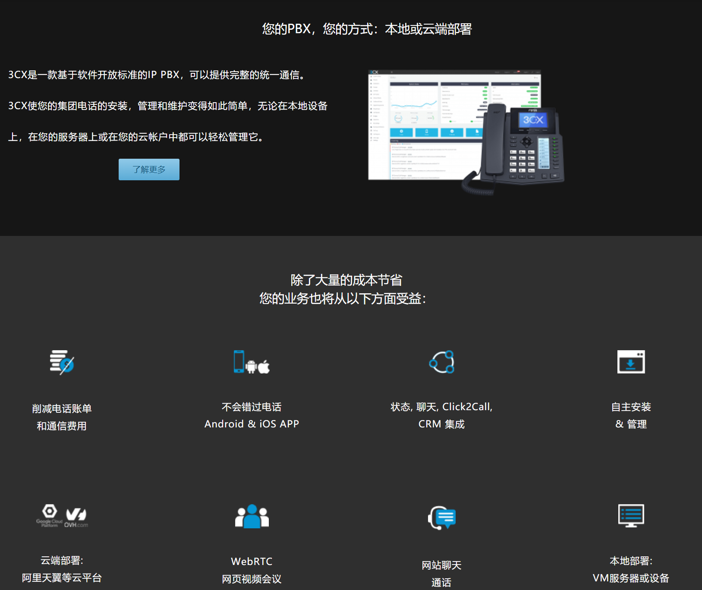Select the line starting 3CX使您的集团电话的安装

(168, 106)
